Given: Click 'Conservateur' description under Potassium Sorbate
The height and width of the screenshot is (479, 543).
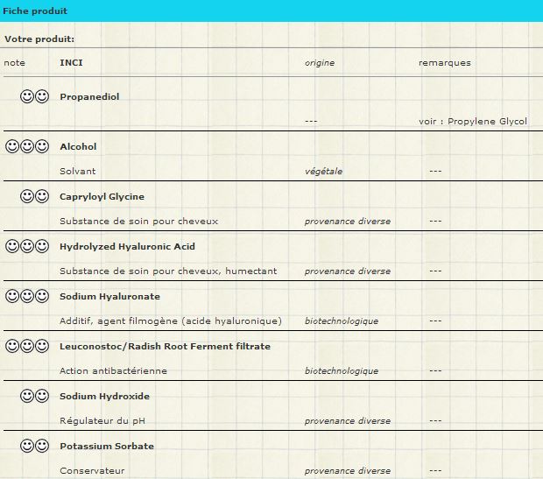Looking at the screenshot, I should (92, 471).
